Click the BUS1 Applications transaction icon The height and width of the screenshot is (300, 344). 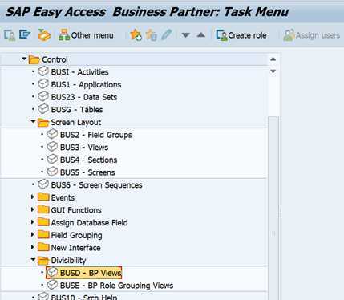43,84
